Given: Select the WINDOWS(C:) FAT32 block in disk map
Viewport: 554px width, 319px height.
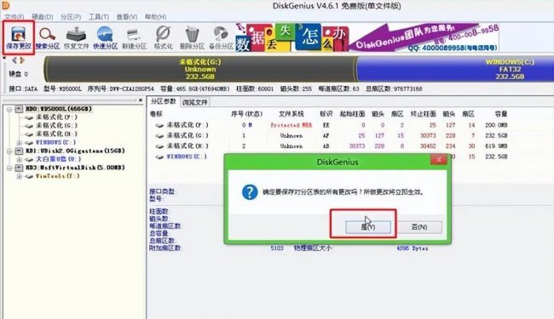Looking at the screenshot, I should click(x=456, y=69).
